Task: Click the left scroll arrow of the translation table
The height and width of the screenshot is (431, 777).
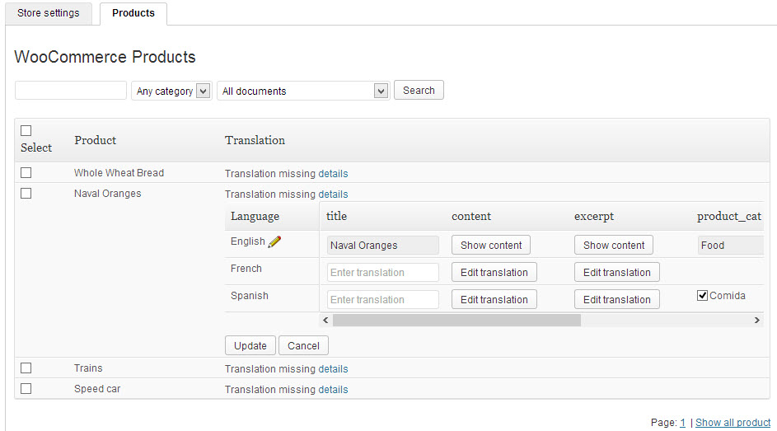Action: click(325, 321)
